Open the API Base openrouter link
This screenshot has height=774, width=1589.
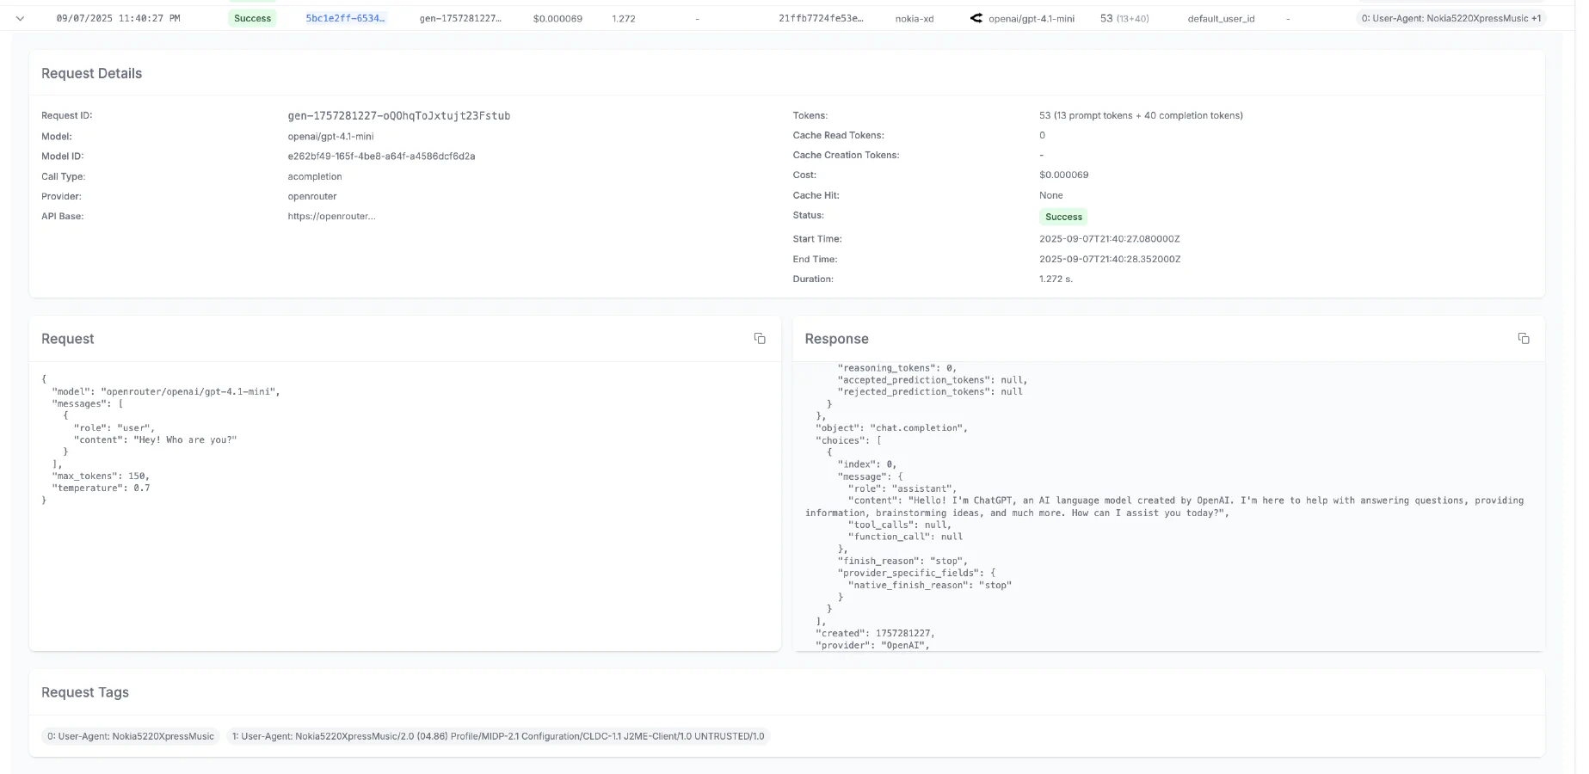click(x=330, y=216)
